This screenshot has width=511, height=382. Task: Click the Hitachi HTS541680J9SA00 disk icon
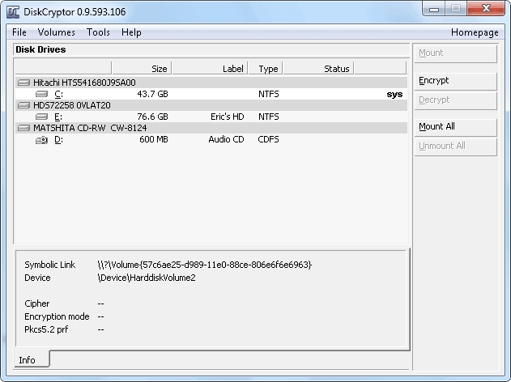pos(23,83)
